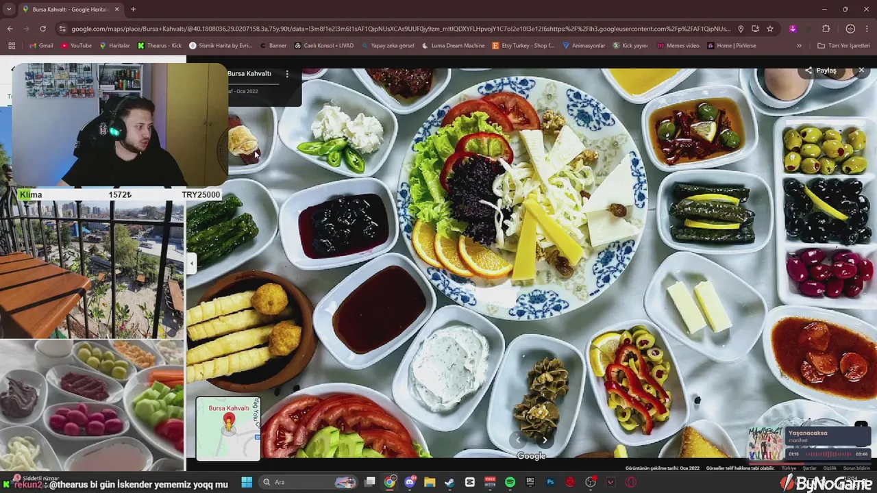Show the next photo with right arrow
Image resolution: width=877 pixels, height=493 pixels.
(545, 440)
